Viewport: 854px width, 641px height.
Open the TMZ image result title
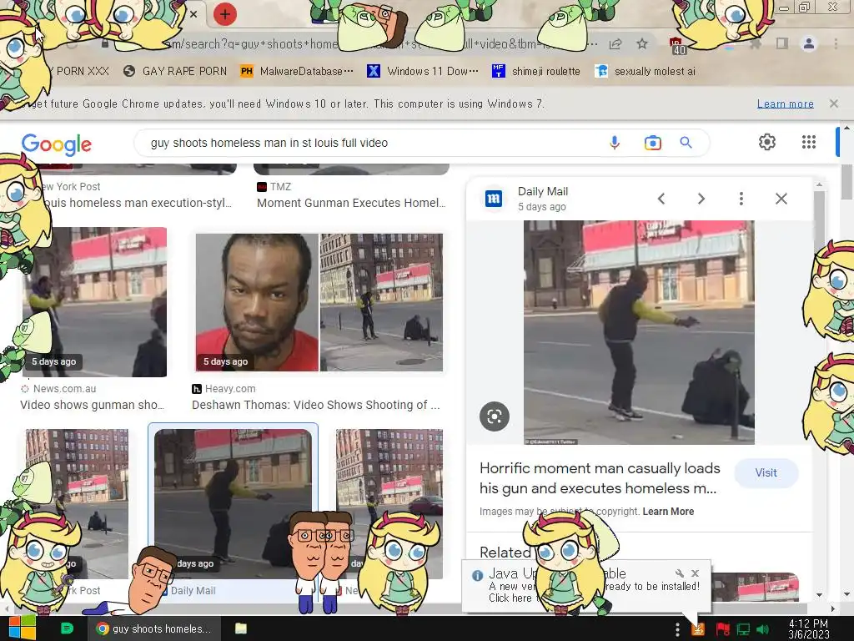pyautogui.click(x=351, y=203)
